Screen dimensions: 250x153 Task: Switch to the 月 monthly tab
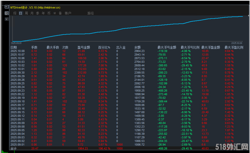[x=32, y=13]
